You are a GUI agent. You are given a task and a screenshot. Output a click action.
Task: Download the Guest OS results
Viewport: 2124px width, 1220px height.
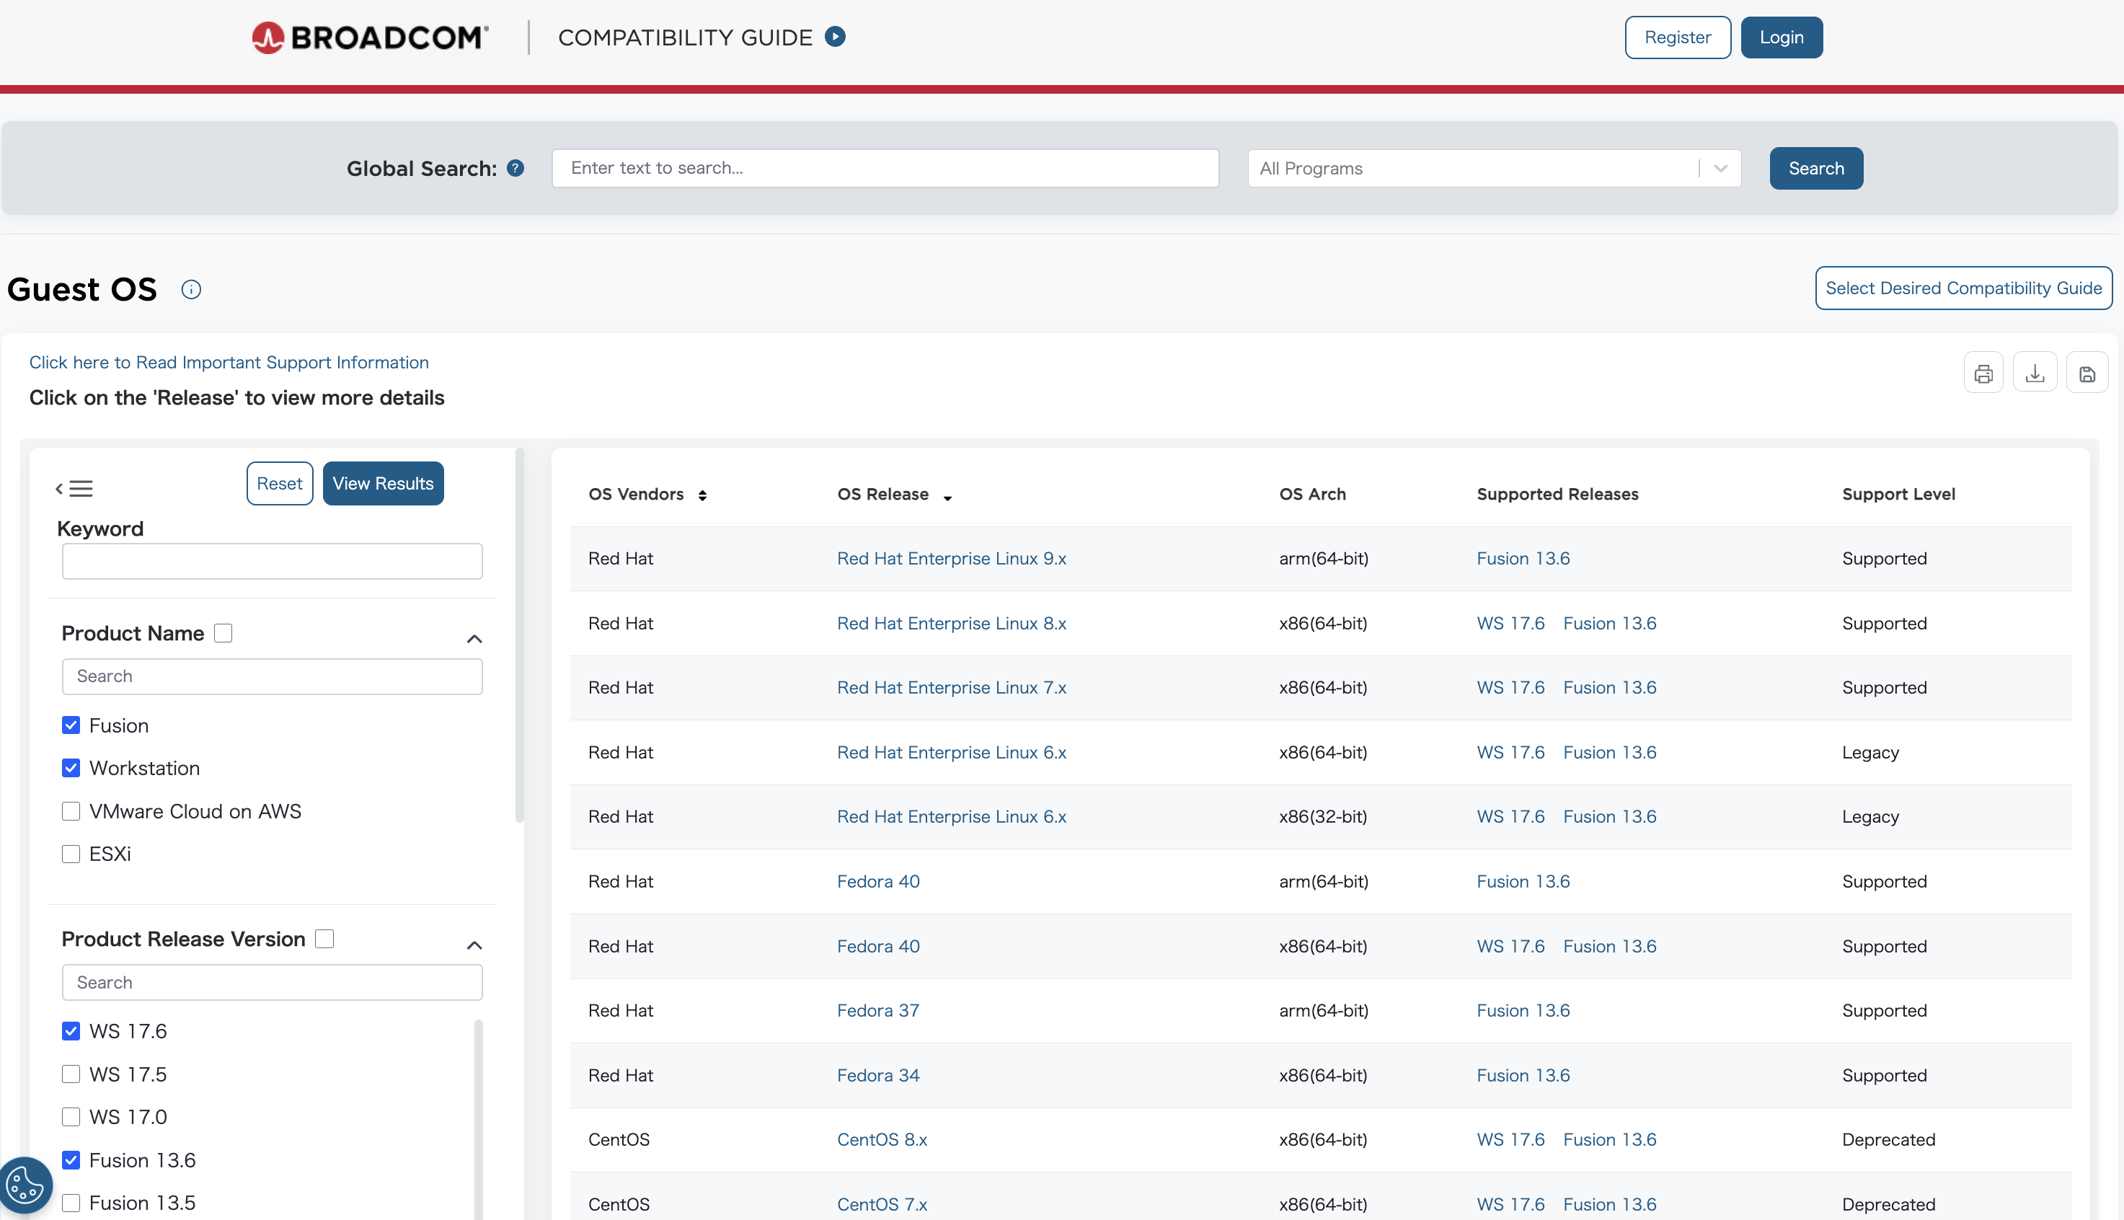tap(2035, 372)
